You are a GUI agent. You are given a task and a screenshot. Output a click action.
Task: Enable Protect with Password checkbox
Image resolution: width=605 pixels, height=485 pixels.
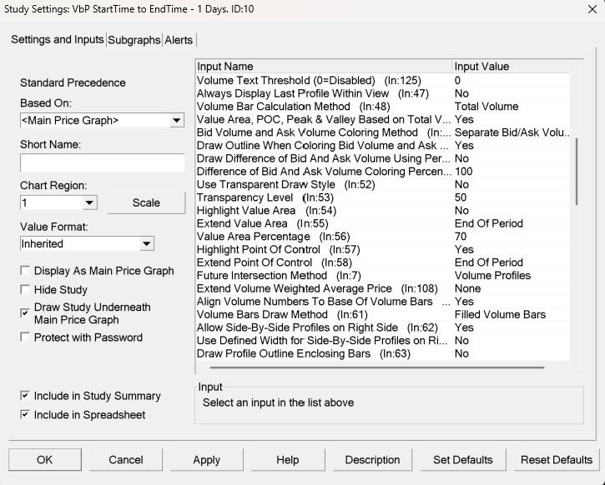[x=26, y=337]
